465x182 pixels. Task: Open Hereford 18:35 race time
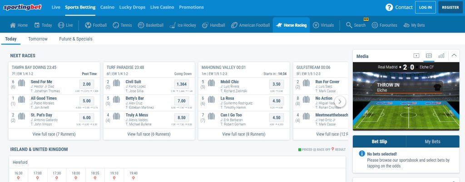coord(95,173)
